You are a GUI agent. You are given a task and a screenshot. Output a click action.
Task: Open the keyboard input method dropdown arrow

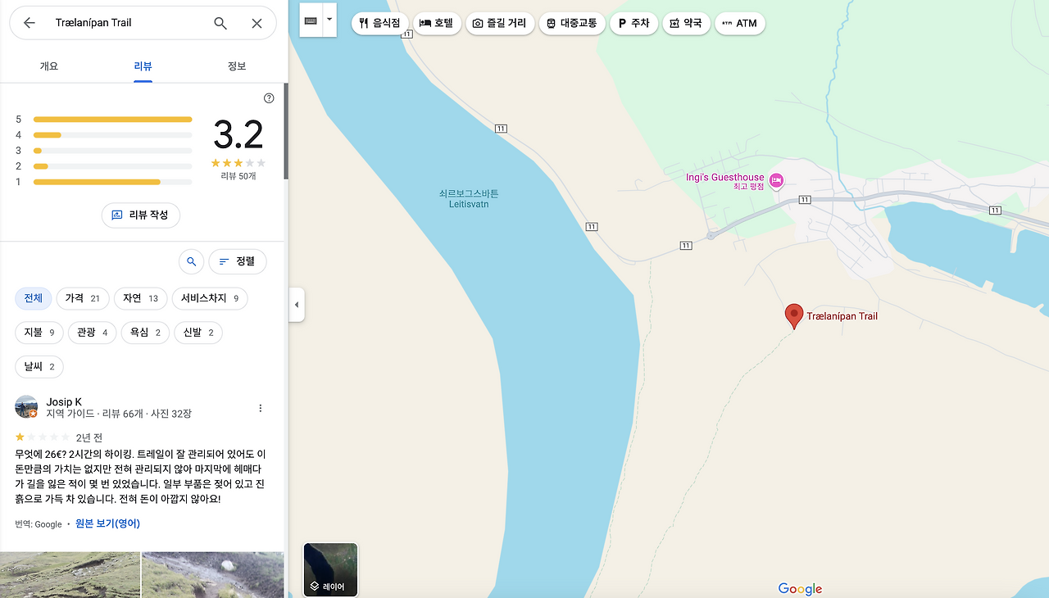pos(330,19)
